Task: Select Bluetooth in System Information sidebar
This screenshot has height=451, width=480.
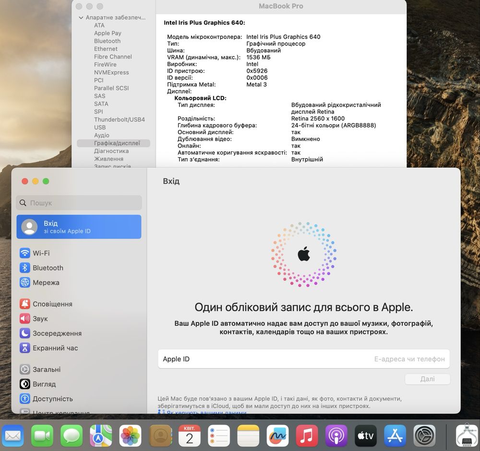Action: point(107,41)
